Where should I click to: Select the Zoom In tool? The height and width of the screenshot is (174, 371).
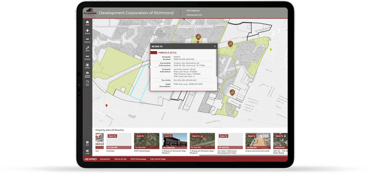pos(87,32)
